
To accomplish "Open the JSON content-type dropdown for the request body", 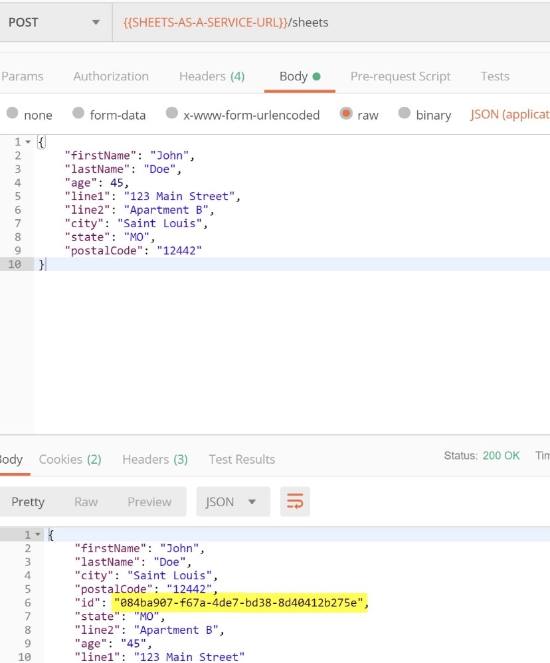I will tap(509, 114).
